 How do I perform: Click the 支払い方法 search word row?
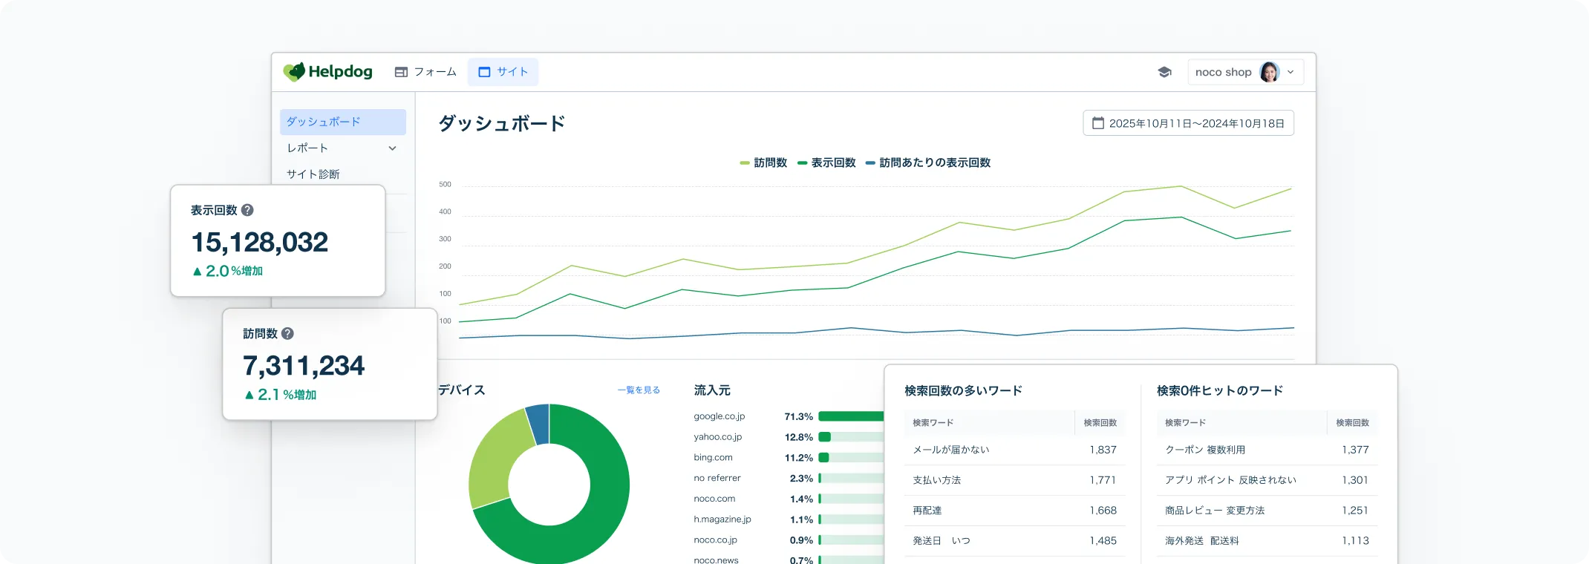1014,480
